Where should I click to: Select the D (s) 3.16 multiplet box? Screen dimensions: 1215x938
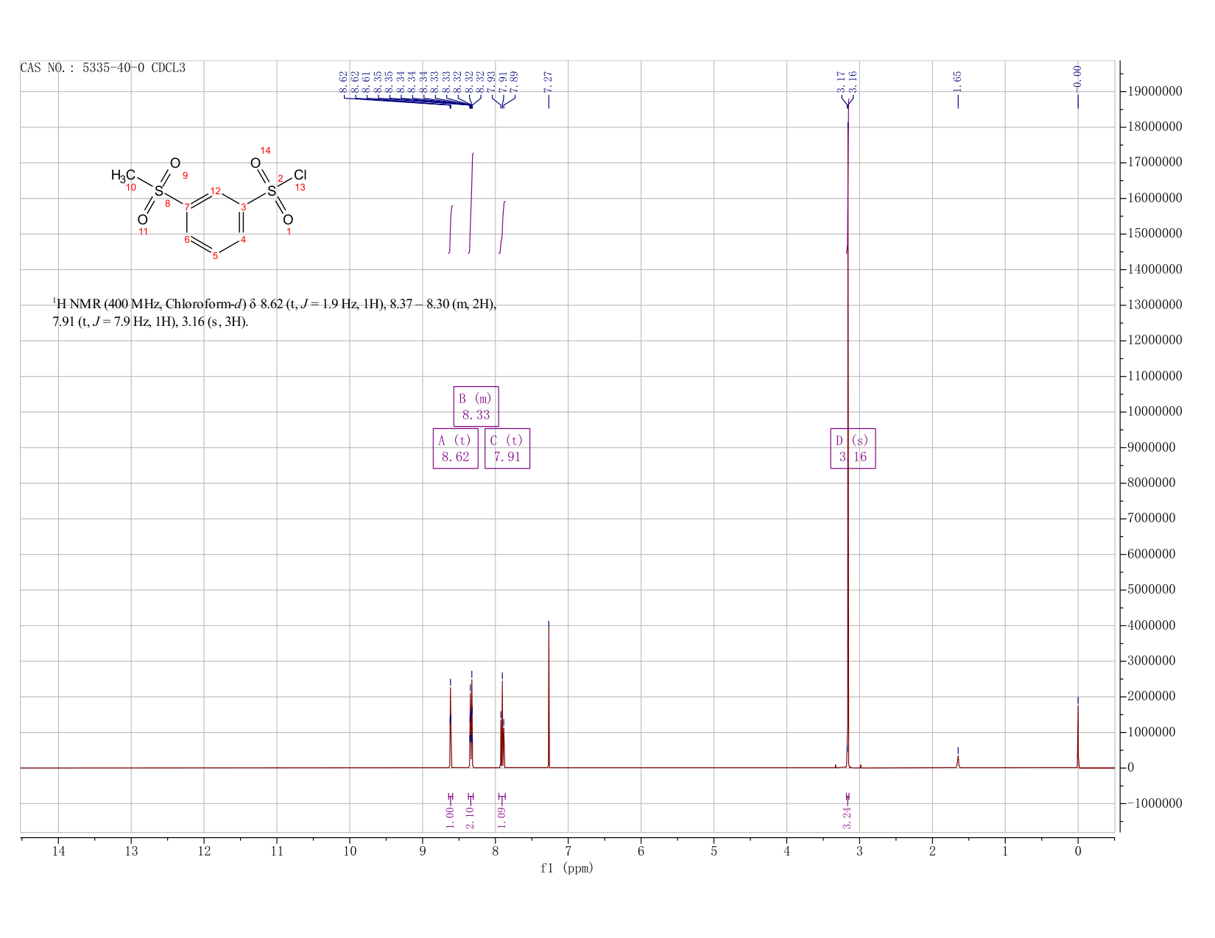(x=853, y=448)
